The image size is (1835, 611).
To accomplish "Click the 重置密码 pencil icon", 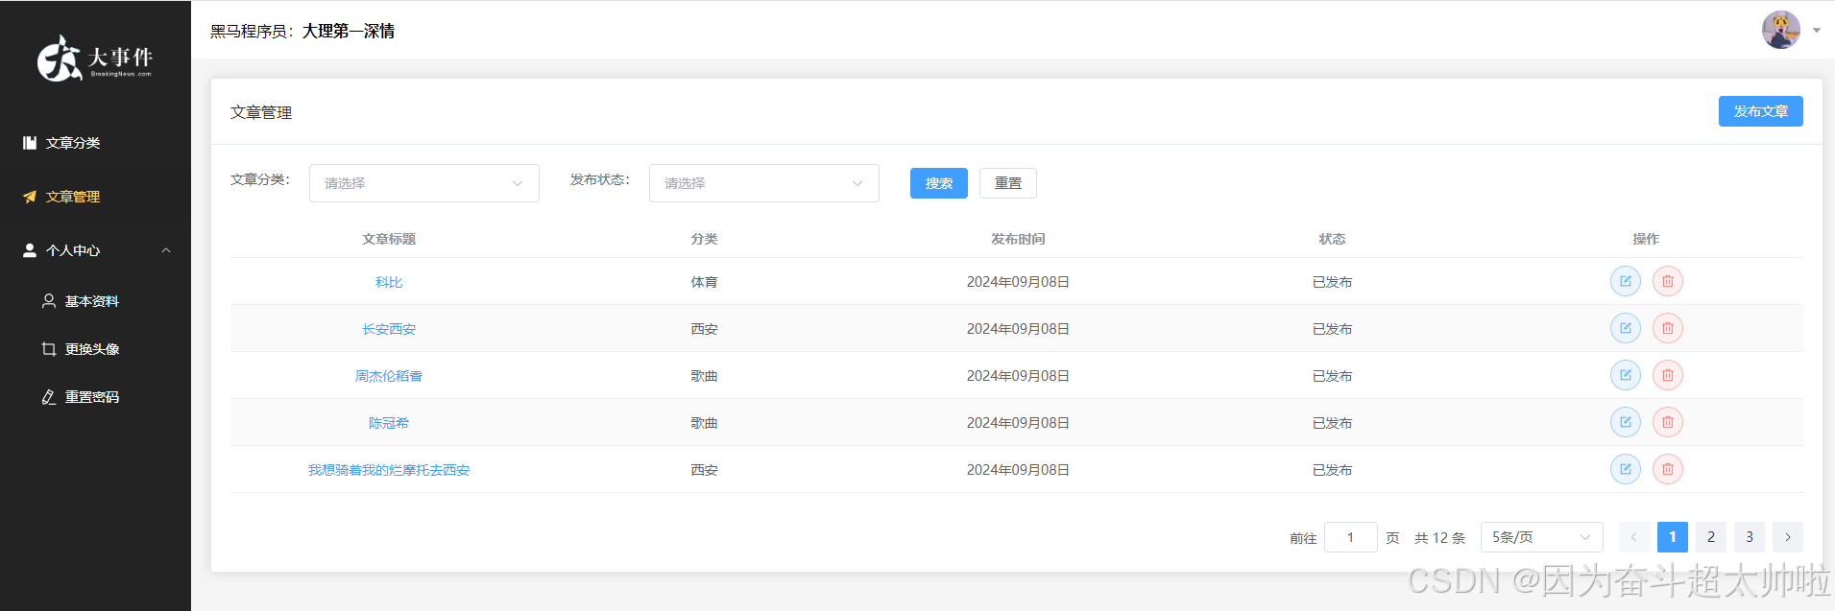I will 49,397.
